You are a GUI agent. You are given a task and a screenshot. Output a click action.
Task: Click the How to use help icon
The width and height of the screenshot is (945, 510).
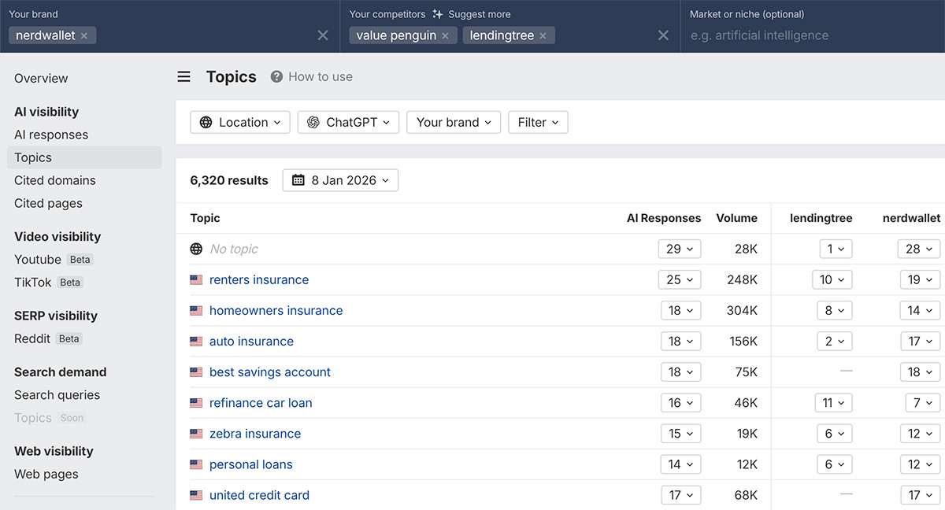pyautogui.click(x=276, y=76)
